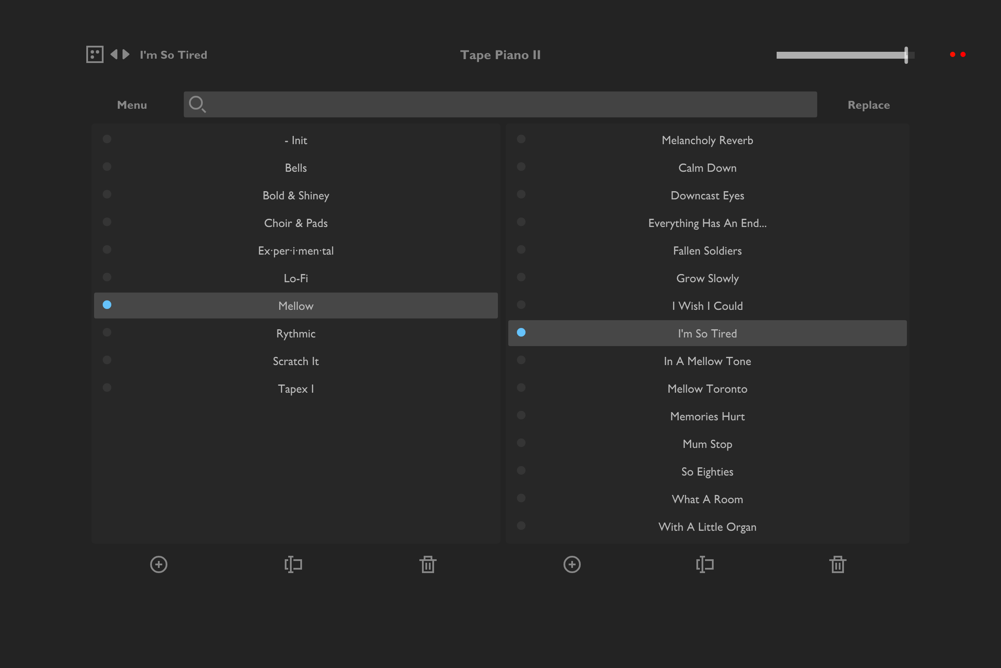The height and width of the screenshot is (668, 1001).
Task: Click the Replace button
Action: click(869, 105)
